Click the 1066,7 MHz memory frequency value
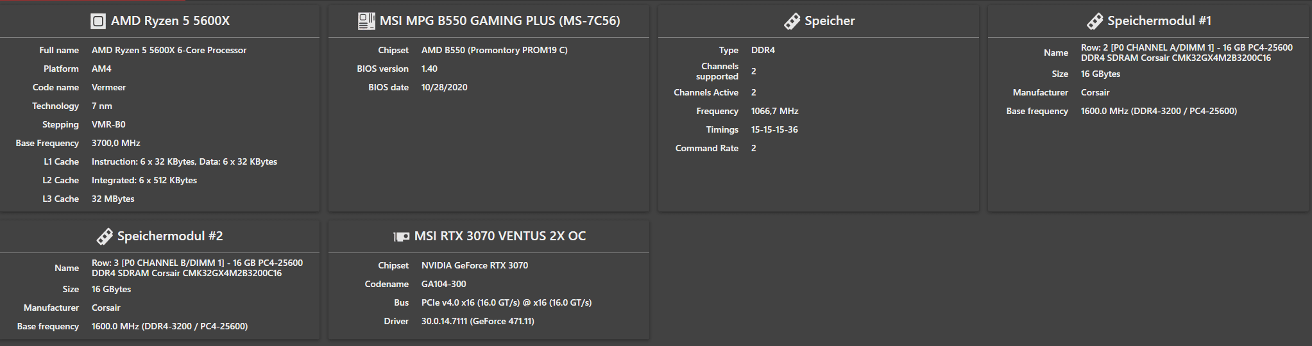This screenshot has height=346, width=1312. [774, 111]
